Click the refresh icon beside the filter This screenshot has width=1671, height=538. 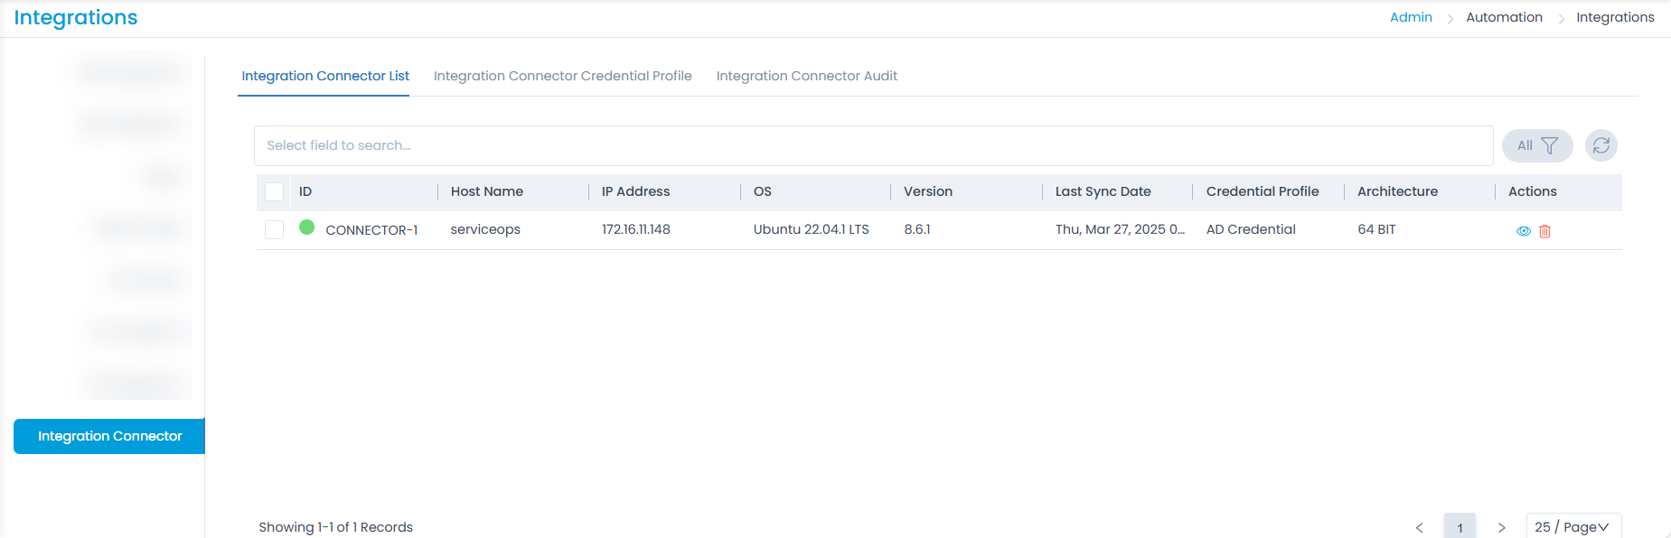click(1601, 145)
